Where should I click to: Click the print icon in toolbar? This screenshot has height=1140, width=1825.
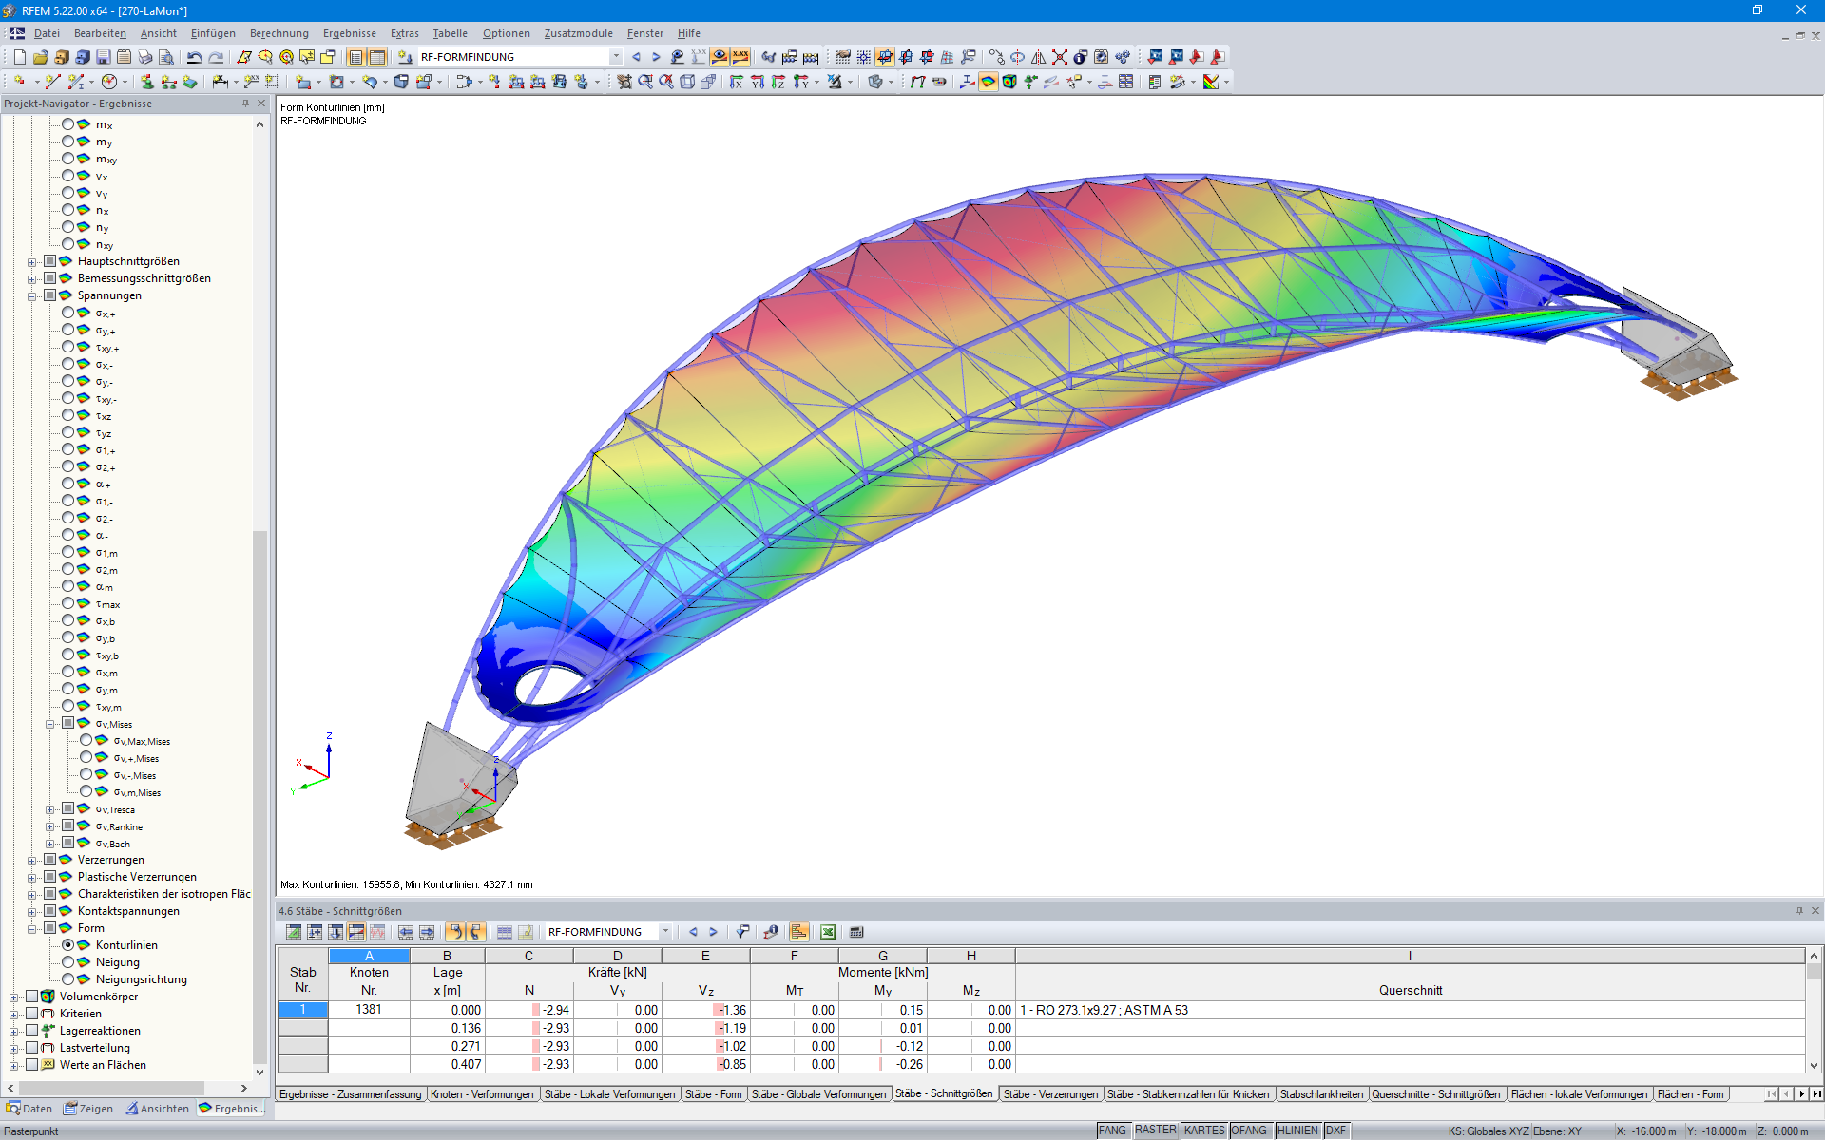[145, 57]
